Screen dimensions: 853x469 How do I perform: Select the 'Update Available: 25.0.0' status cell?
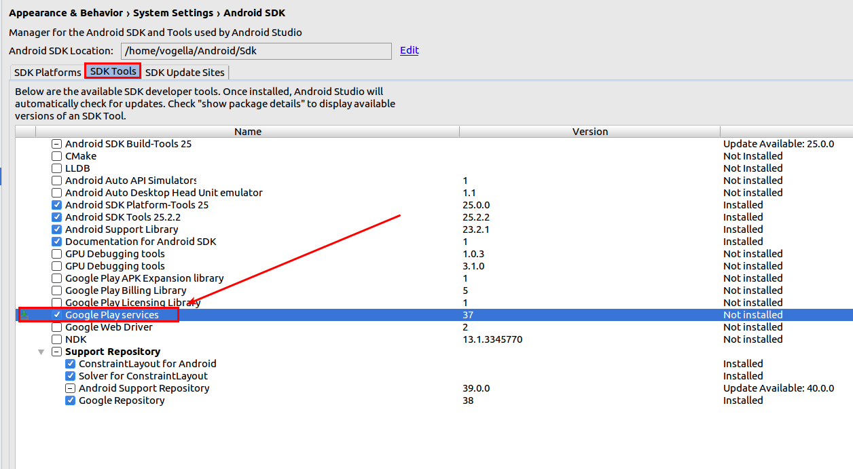778,144
